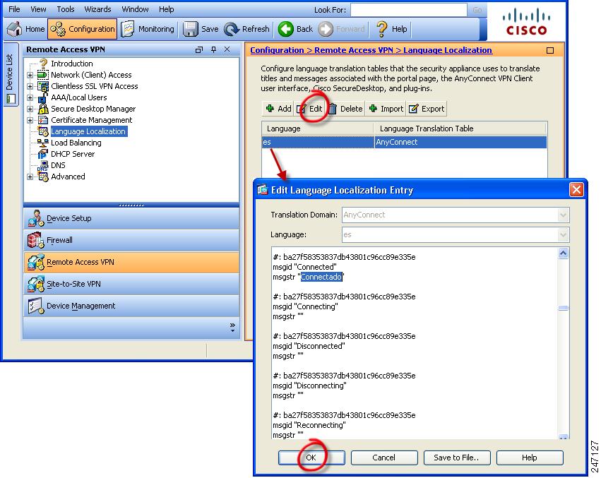Click the Device List side tab

point(11,75)
